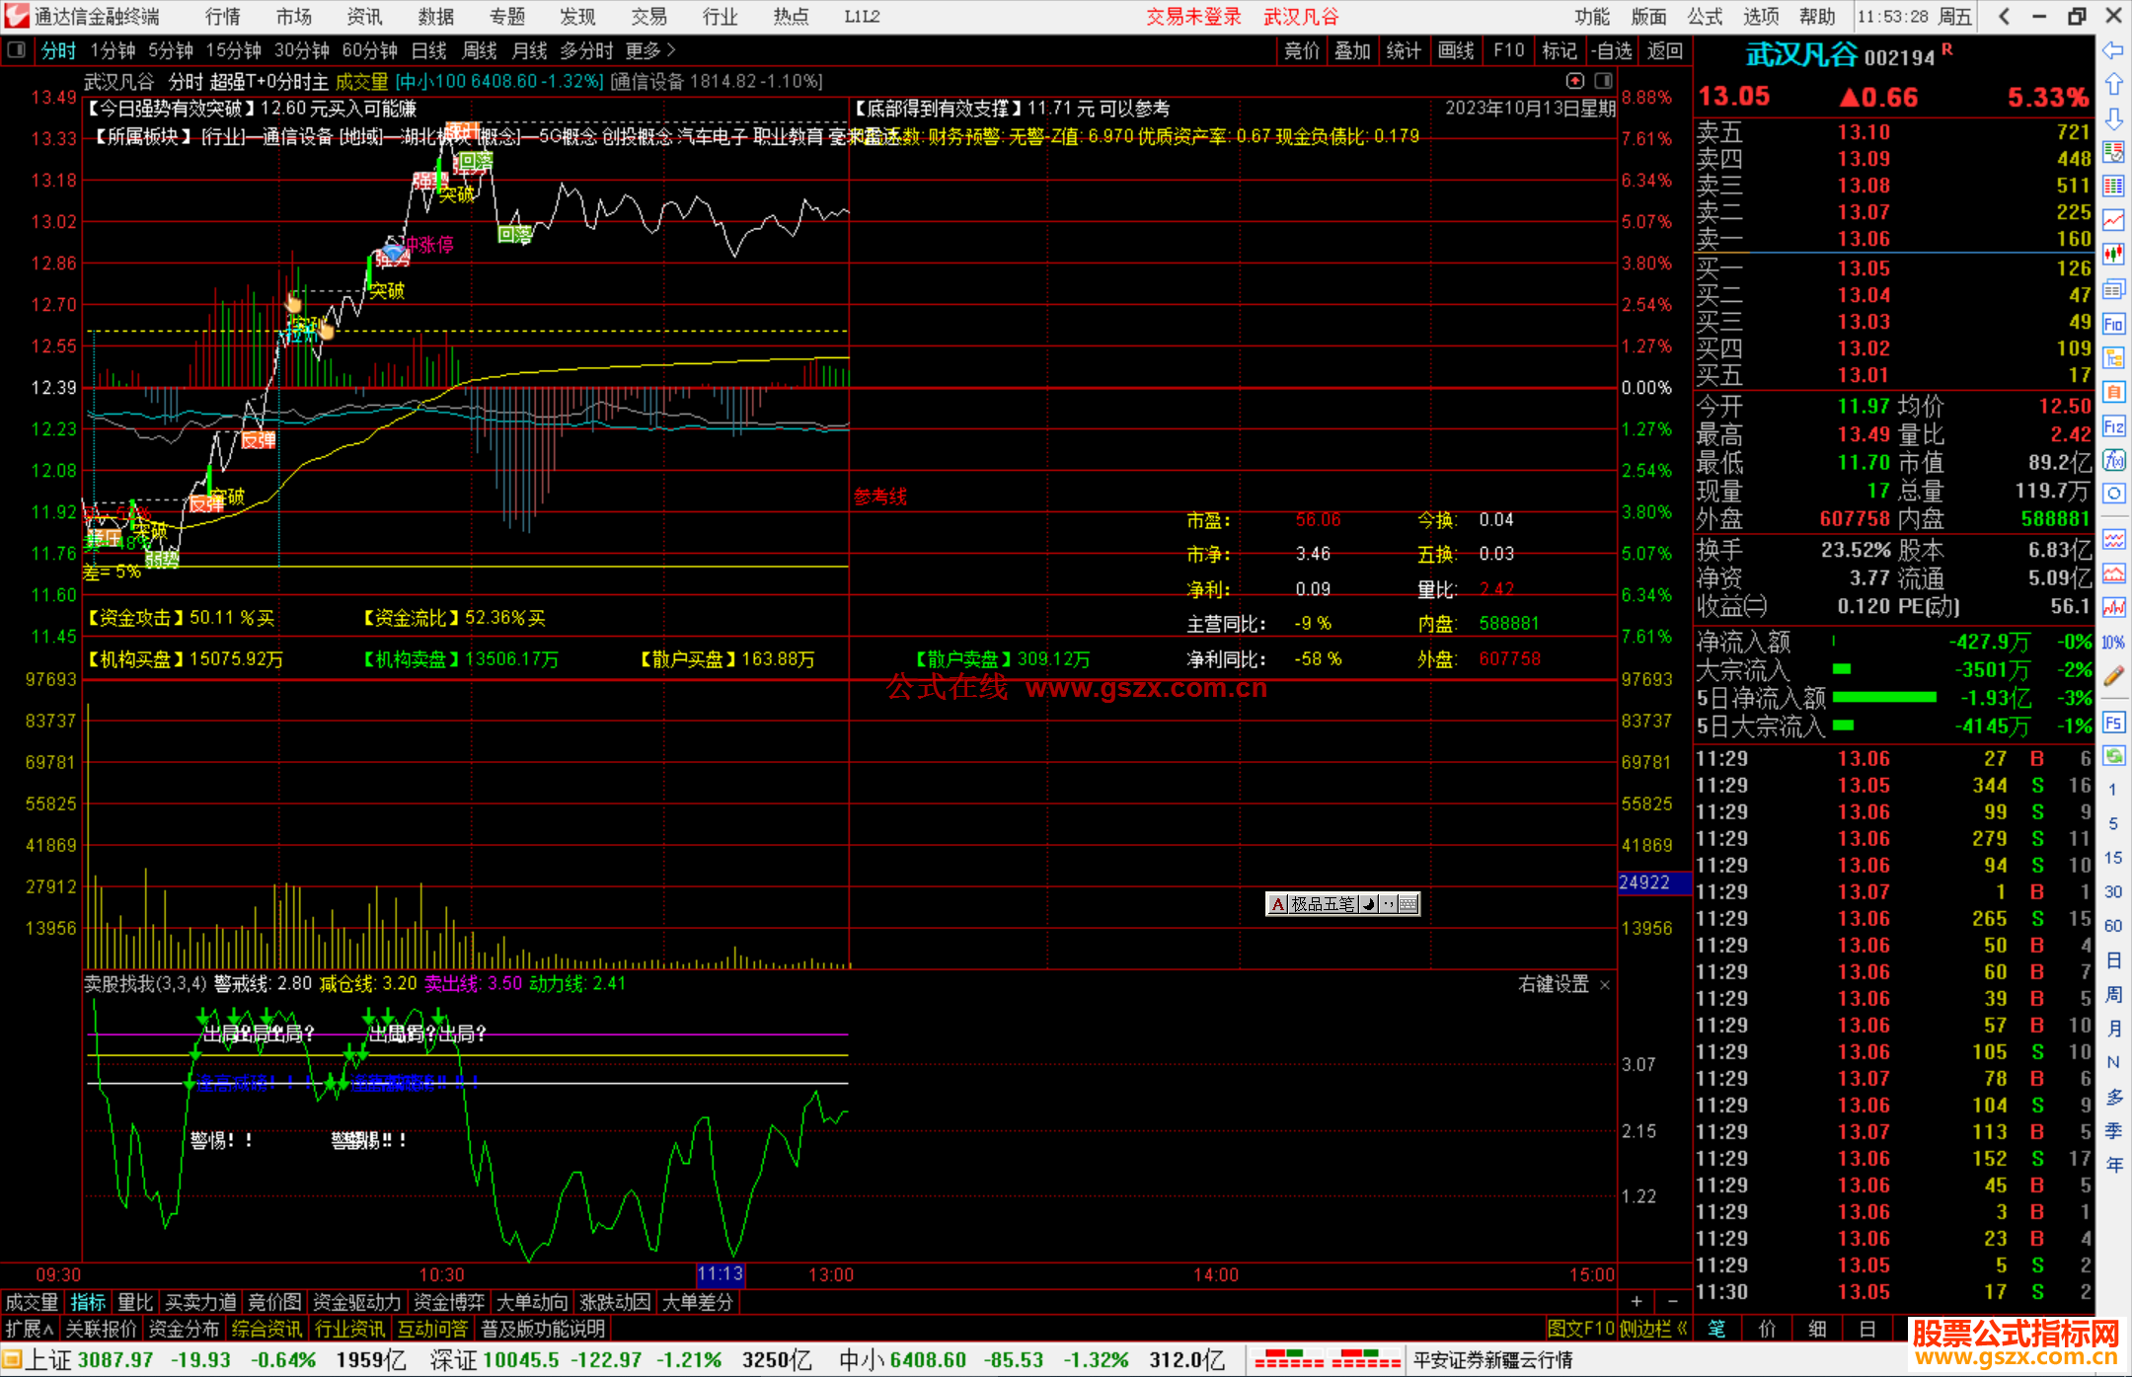2132x1377 pixels.
Task: Toggle the panel square at far left of period bar
Action: [x=16, y=49]
